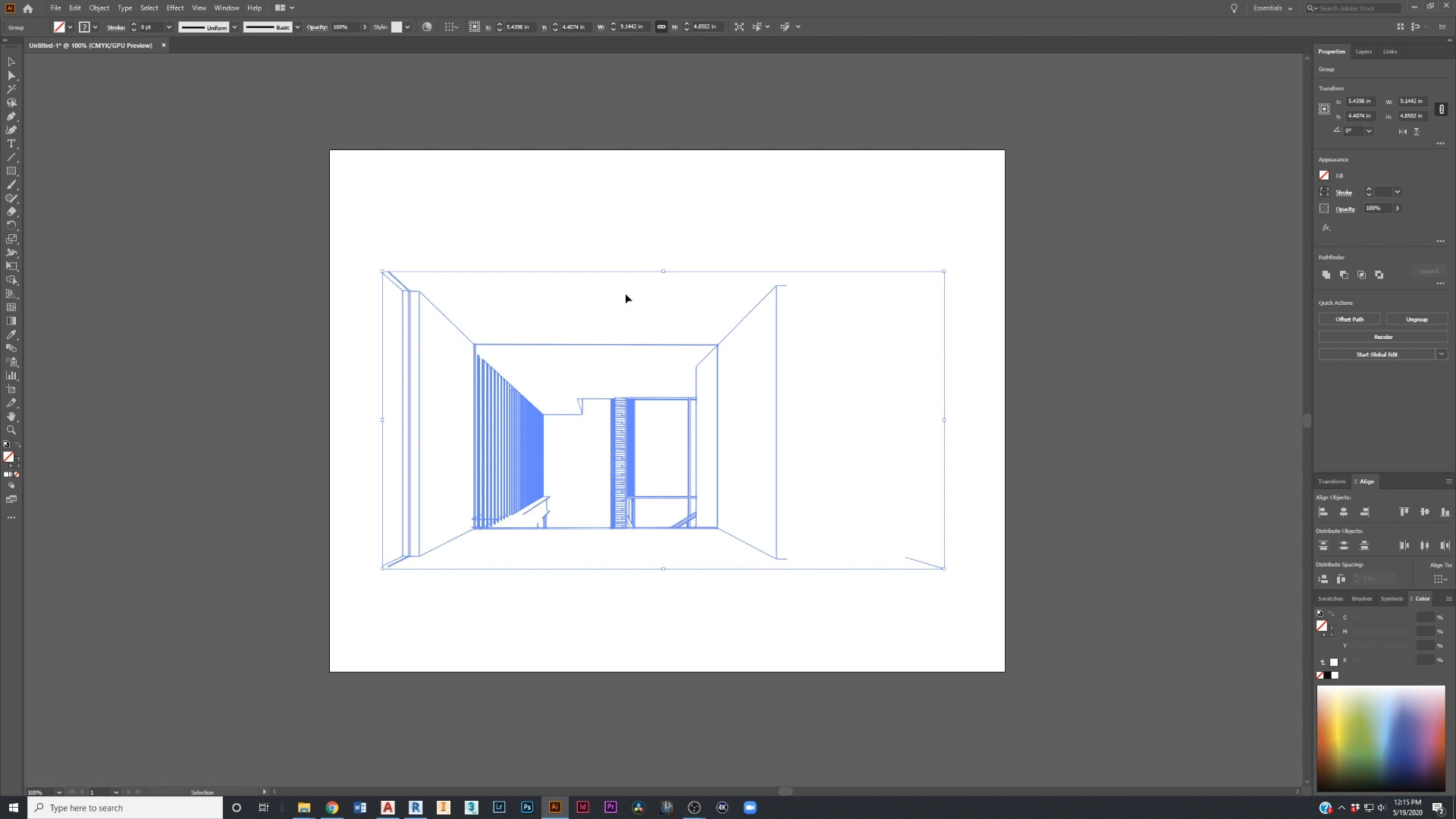Select the Zoom tool in the toolbar
This screenshot has height=819, width=1456.
[x=11, y=430]
